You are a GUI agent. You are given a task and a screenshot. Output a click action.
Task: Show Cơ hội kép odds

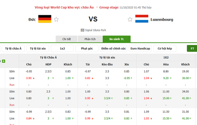pyautogui.click(x=165, y=49)
